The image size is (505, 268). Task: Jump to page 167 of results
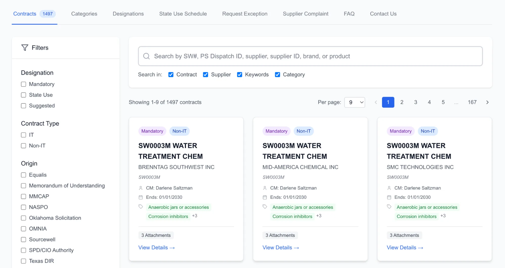(472, 102)
